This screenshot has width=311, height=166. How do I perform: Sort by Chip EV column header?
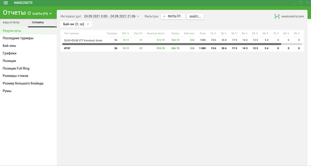click(x=138, y=33)
